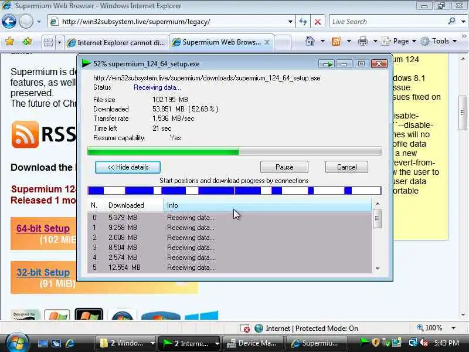Image resolution: width=469 pixels, height=352 pixels.
Task: Click the Live Search magnifier icon
Action: [451, 21]
